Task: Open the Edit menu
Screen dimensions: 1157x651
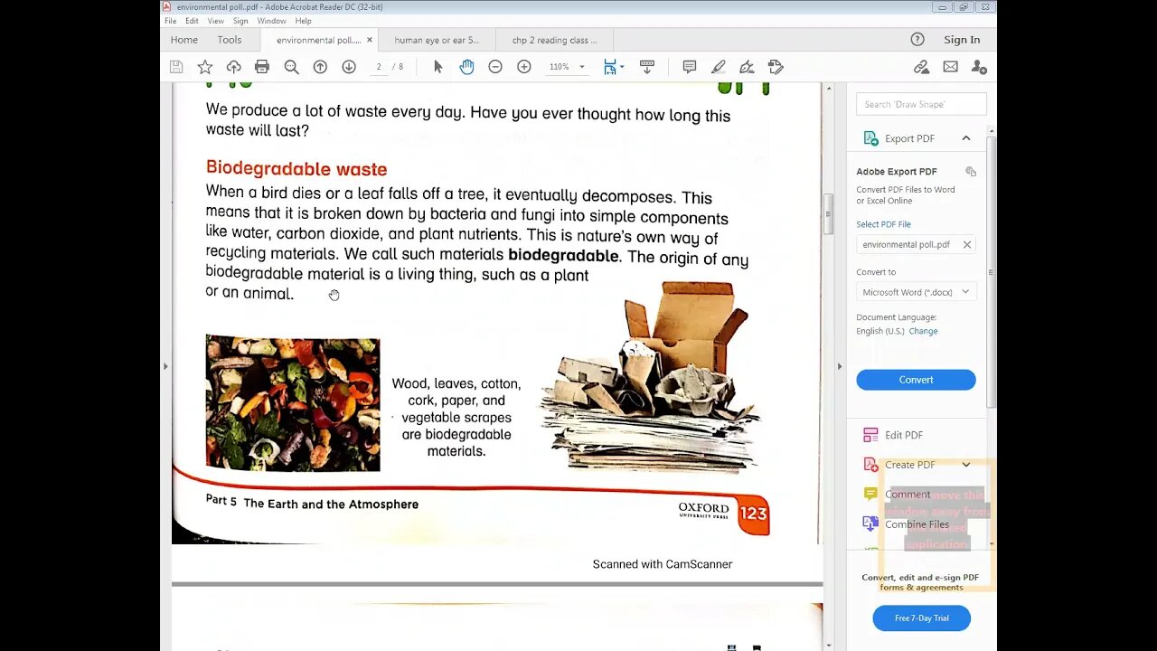Action: pyautogui.click(x=192, y=21)
